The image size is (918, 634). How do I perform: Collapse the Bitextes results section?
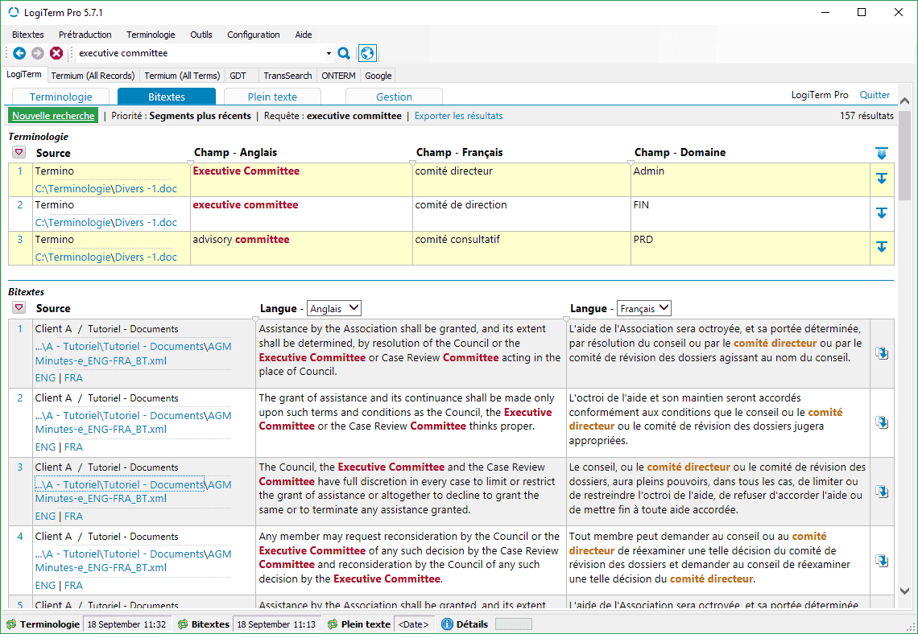click(x=19, y=308)
